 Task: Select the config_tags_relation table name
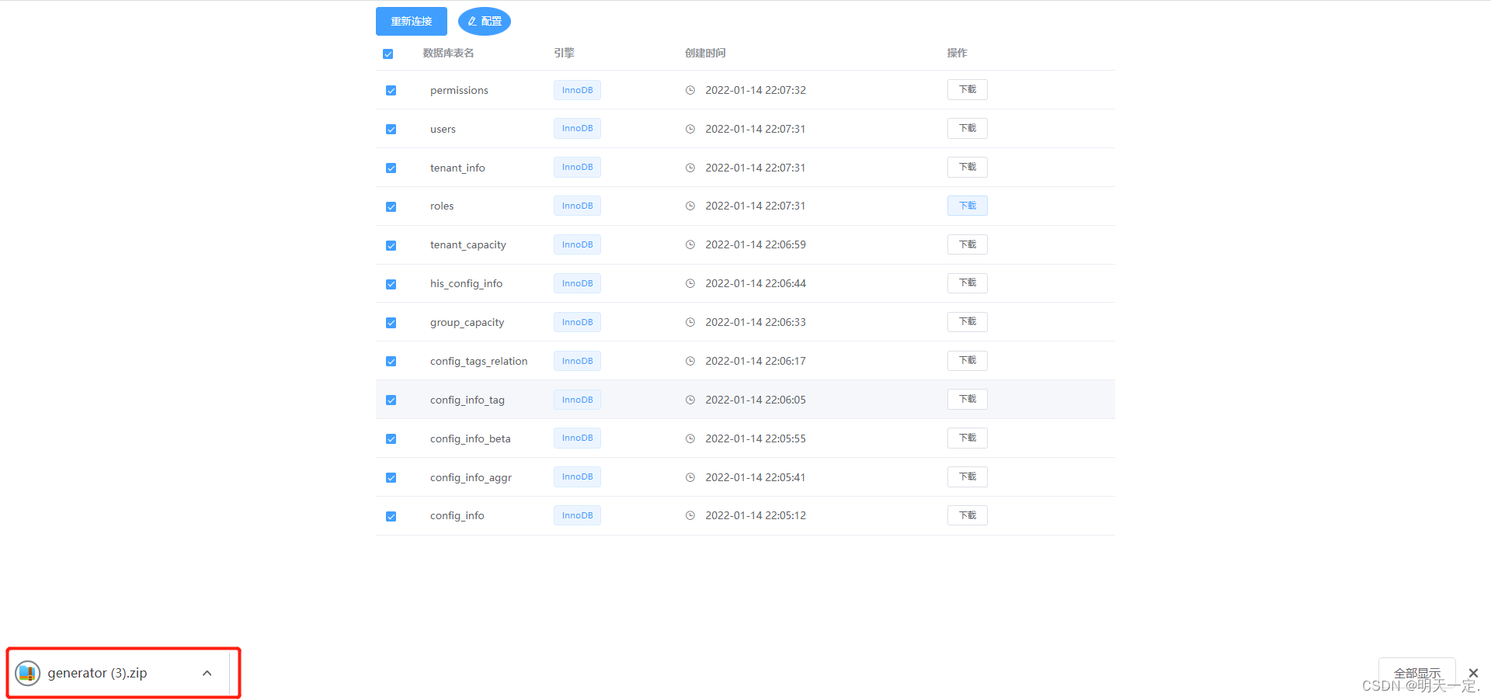[x=478, y=361]
